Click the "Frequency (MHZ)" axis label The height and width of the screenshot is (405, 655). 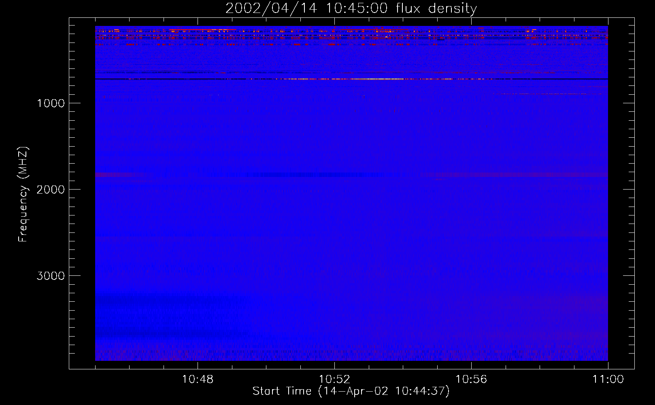click(x=23, y=194)
